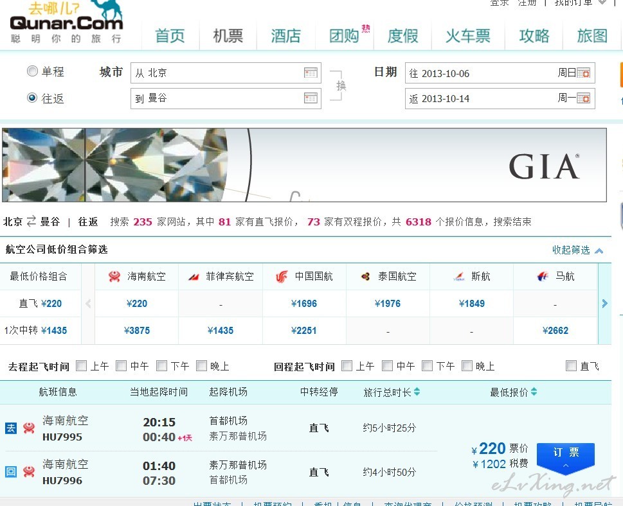Click the 回 return flight badge
This screenshot has height=506, width=623.
point(11,471)
